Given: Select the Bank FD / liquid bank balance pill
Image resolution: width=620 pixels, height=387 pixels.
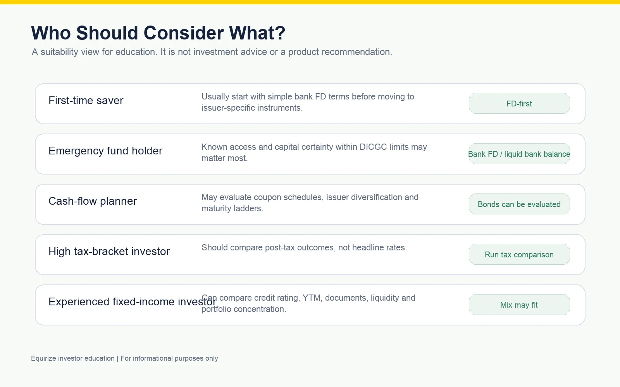Looking at the screenshot, I should point(519,154).
